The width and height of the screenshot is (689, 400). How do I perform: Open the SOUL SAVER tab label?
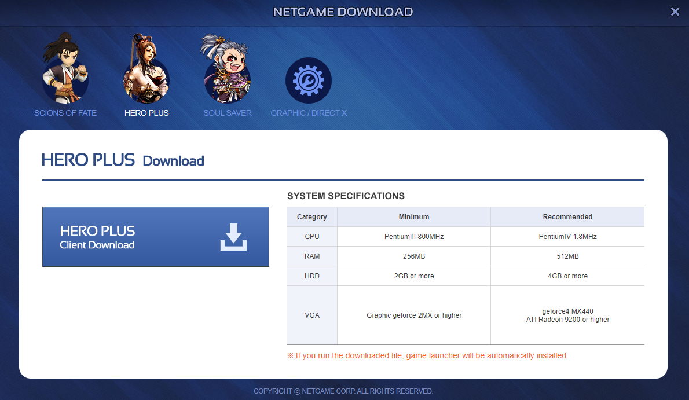click(228, 113)
